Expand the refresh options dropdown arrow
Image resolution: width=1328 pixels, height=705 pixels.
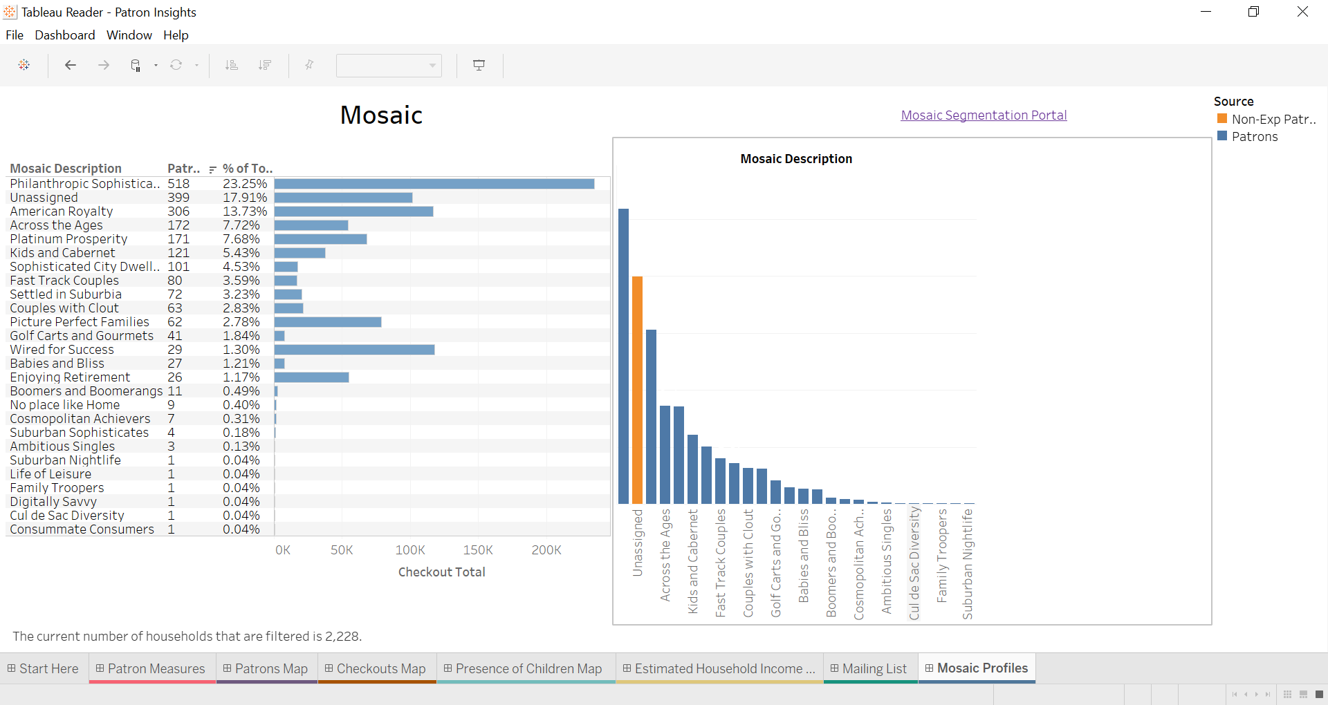196,66
